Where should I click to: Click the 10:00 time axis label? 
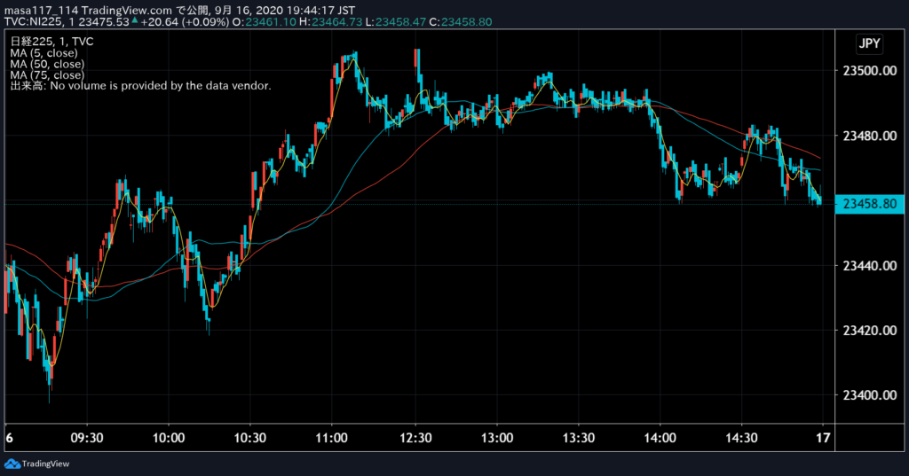(169, 438)
